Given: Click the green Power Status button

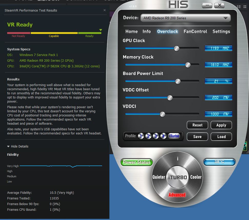Looking at the screenshot, I should [137, 162].
